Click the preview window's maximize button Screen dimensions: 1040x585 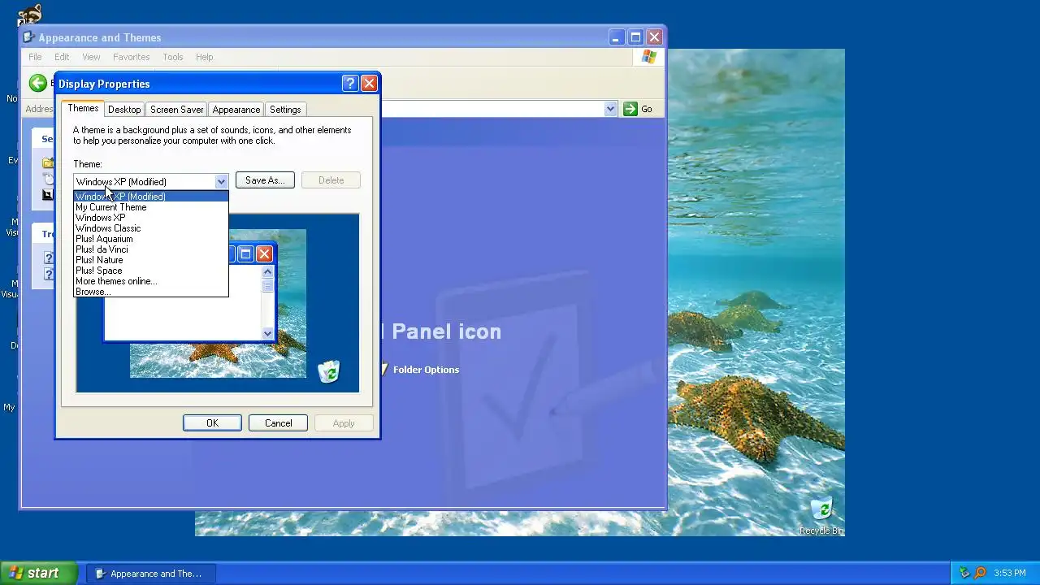tap(245, 253)
